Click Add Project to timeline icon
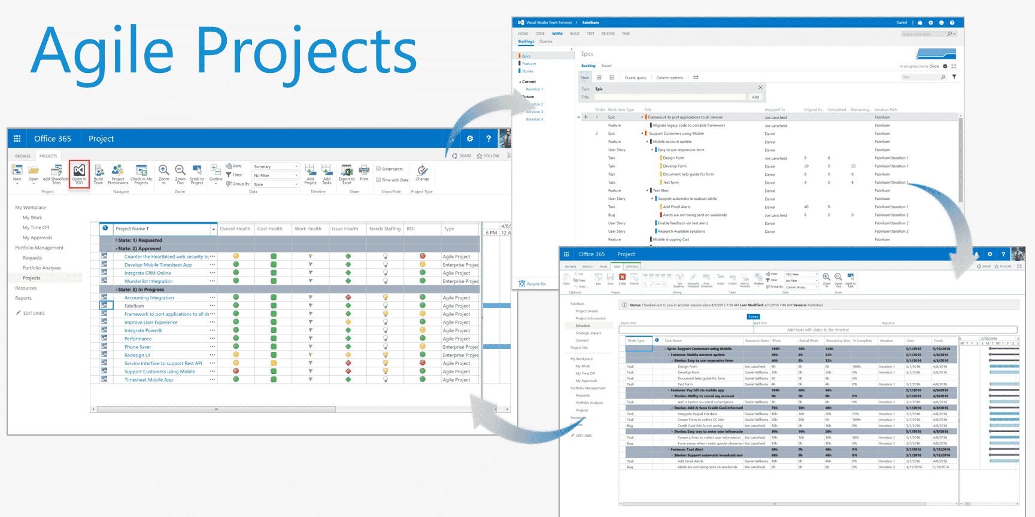 (x=310, y=174)
